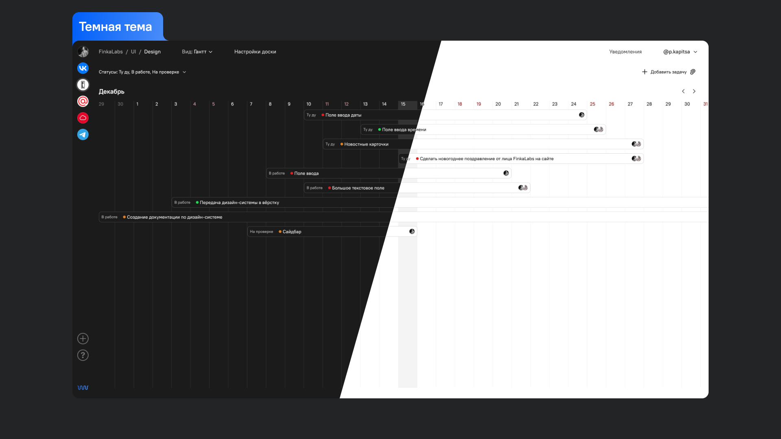Click the blue wave logo at bottom
The width and height of the screenshot is (781, 439).
point(83,387)
